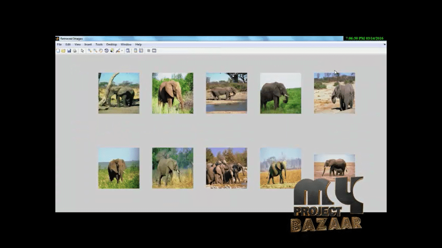The image size is (442, 248).
Task: Open the Desktop menu
Action: point(111,44)
